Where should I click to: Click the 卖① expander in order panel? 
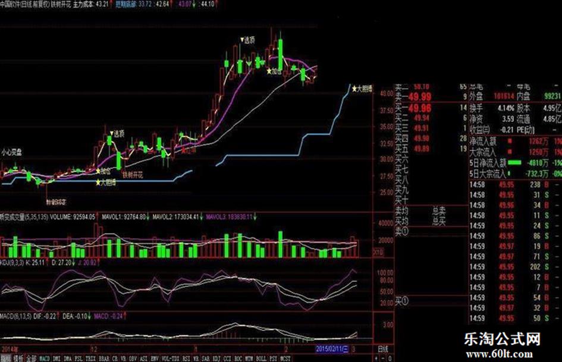point(401,232)
